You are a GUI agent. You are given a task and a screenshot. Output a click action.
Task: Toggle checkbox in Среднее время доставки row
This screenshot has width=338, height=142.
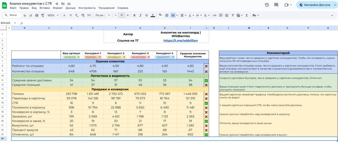pos(206,80)
